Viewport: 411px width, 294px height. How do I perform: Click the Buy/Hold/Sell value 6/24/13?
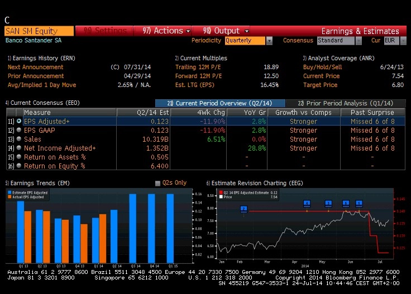coord(391,67)
